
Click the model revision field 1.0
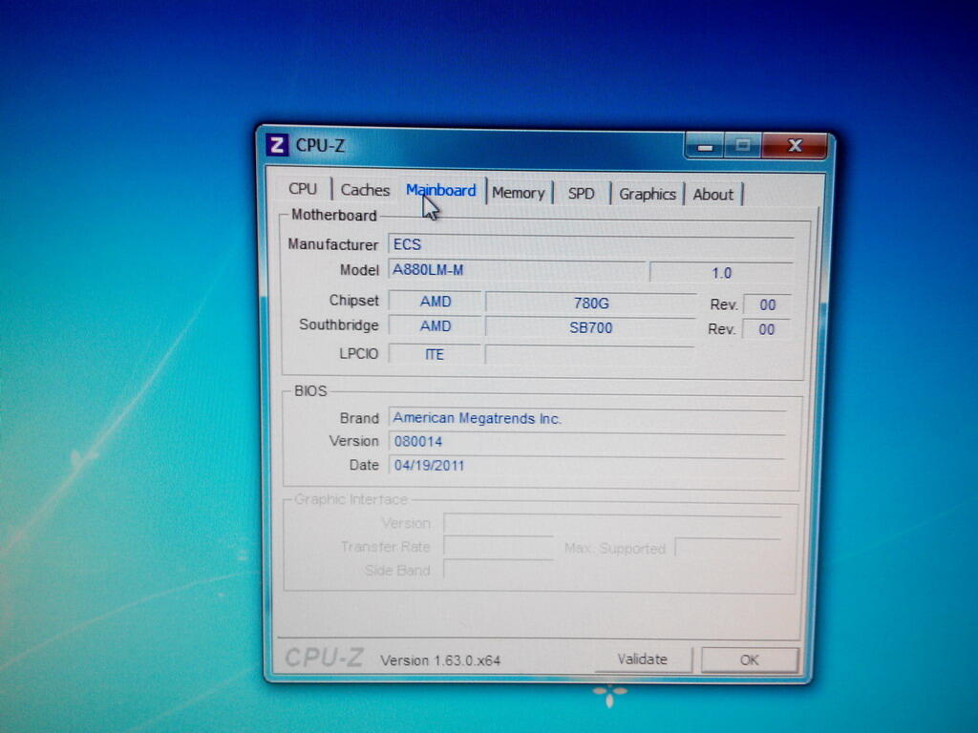[721, 273]
